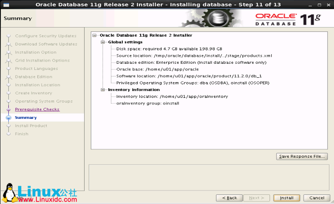
Task: Select the Finish step in sidebar
Action: [21, 134]
